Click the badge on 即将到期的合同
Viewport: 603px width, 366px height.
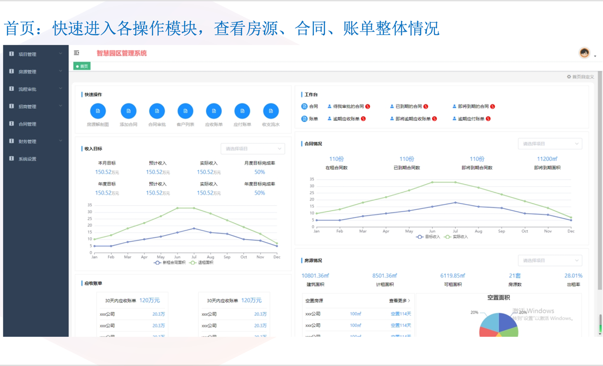[x=492, y=107]
